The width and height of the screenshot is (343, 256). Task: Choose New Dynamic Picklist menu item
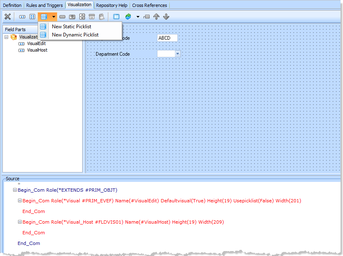75,35
